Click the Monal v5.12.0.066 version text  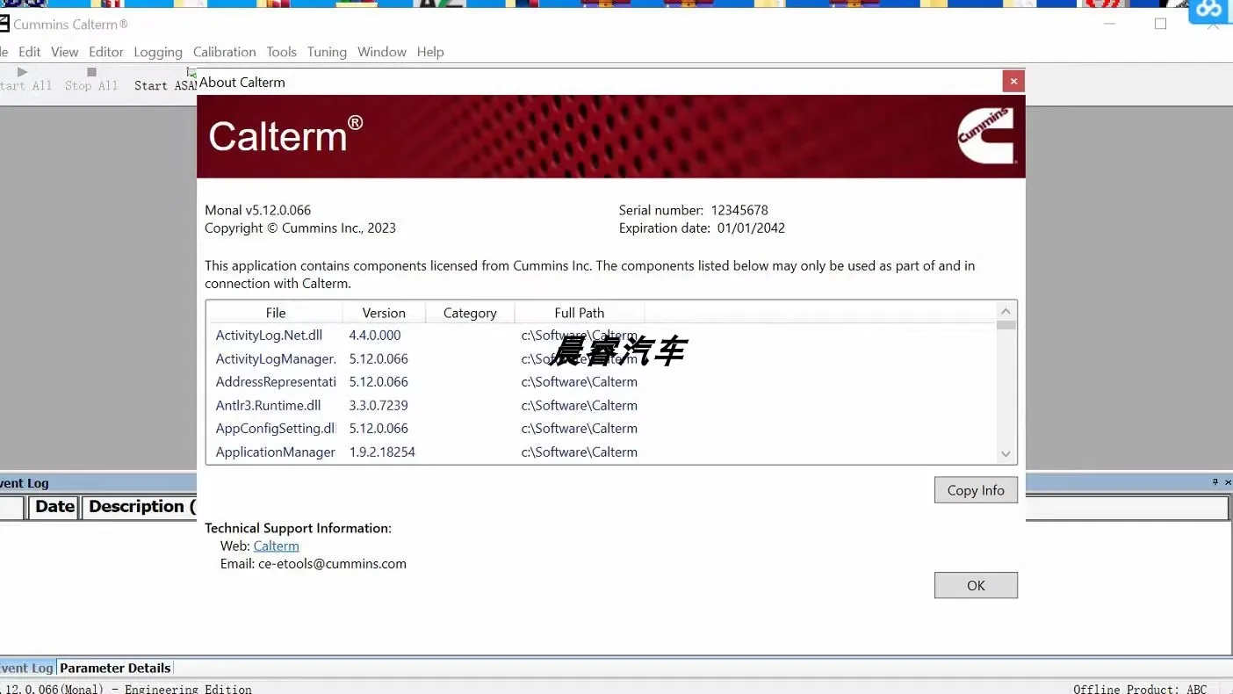(258, 210)
